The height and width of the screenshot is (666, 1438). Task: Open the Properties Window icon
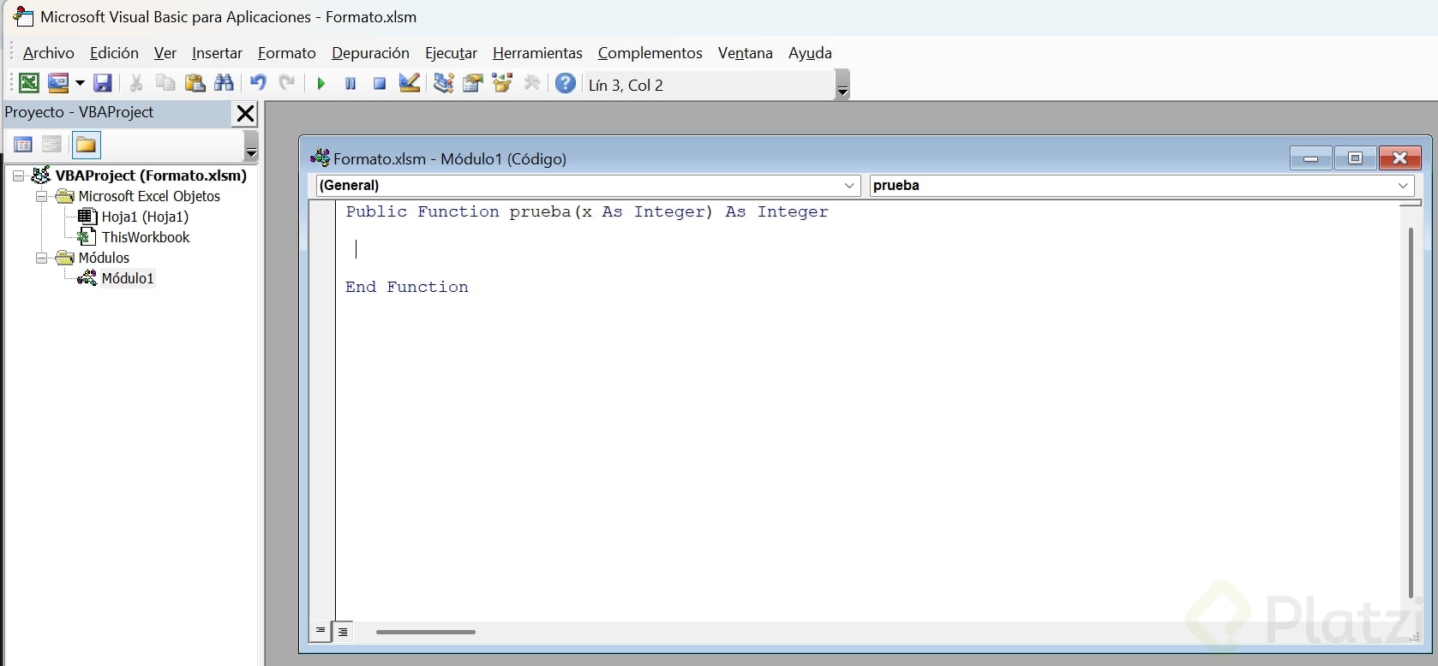(473, 83)
